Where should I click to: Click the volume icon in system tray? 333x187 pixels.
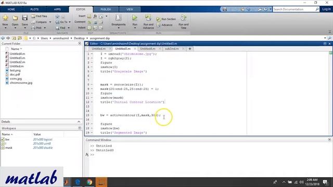(x=302, y=182)
